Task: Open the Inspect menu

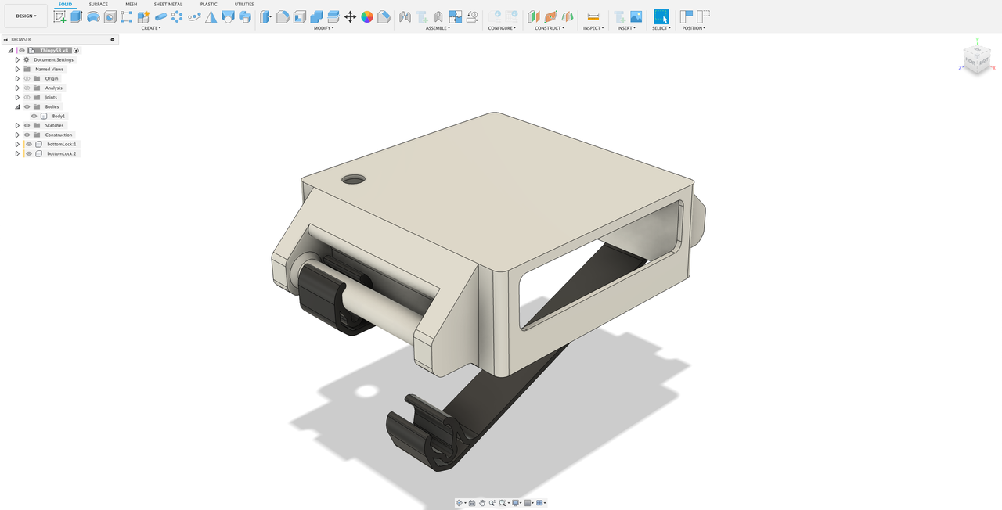Action: (x=593, y=28)
